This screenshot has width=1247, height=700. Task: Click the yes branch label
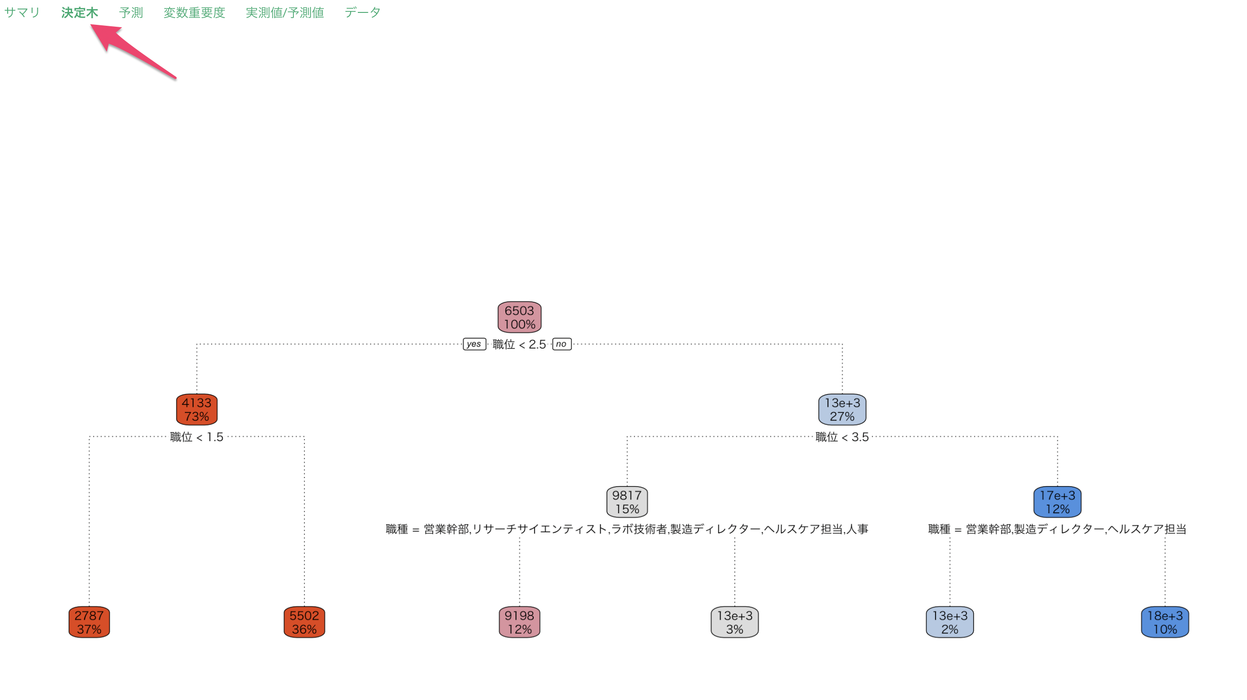(x=474, y=344)
